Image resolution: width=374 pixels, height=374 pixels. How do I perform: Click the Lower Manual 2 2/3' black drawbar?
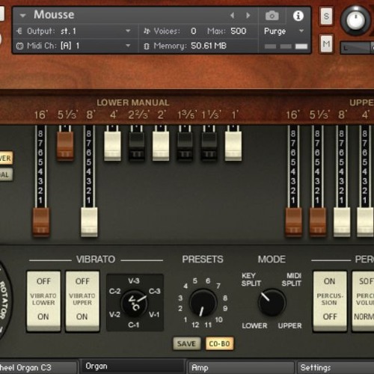pyautogui.click(x=136, y=146)
